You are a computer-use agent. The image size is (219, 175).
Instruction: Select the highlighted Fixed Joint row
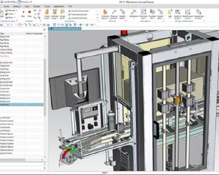[21, 105]
